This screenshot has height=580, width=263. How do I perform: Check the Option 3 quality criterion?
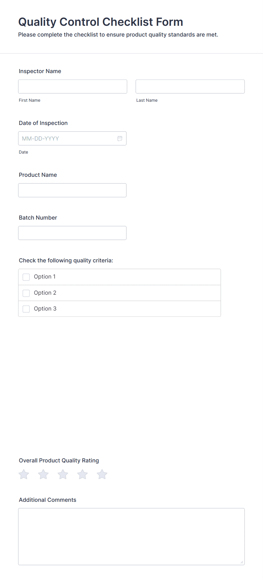click(26, 309)
